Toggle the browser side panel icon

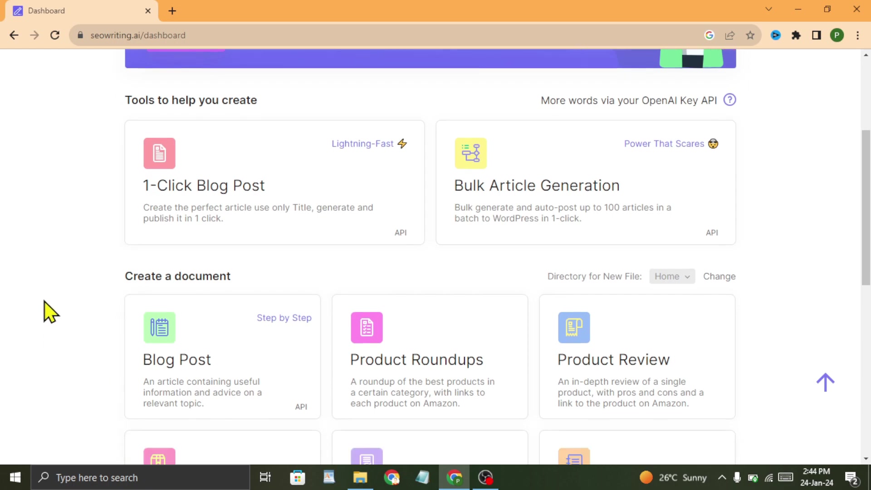[817, 35]
